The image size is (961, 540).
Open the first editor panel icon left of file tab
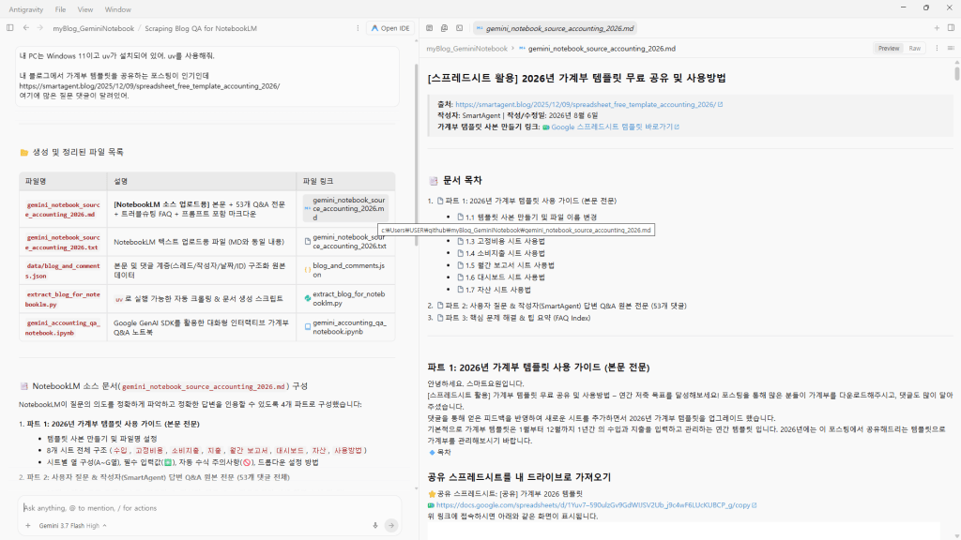click(x=429, y=28)
